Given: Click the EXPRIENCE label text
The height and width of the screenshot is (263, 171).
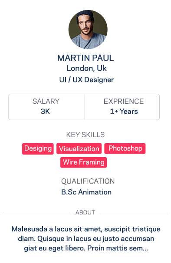Looking at the screenshot, I should coord(124,101).
